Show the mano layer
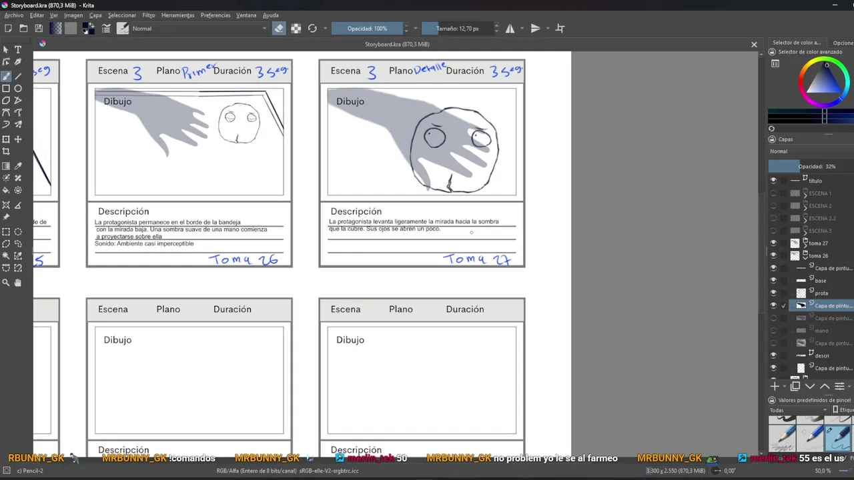Viewport: 854px width, 480px height. click(773, 330)
